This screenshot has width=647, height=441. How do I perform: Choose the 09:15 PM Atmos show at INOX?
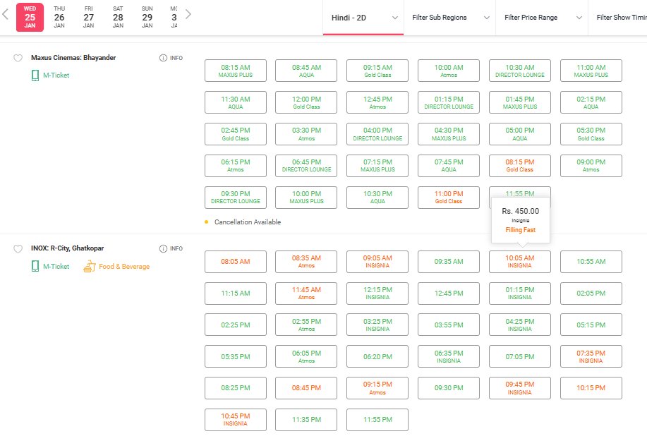click(377, 388)
